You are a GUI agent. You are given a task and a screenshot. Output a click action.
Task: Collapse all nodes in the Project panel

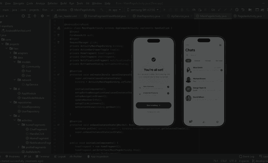35,16
